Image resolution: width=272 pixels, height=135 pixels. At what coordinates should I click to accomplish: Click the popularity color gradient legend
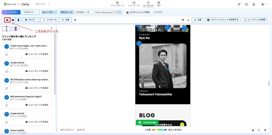pos(159,130)
